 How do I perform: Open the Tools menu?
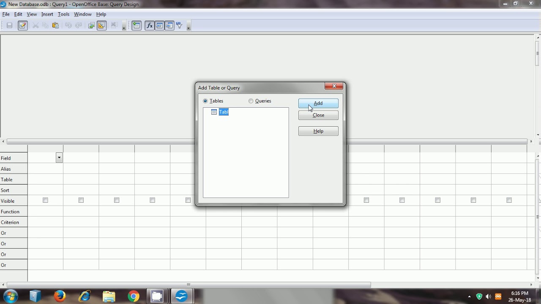tap(63, 14)
